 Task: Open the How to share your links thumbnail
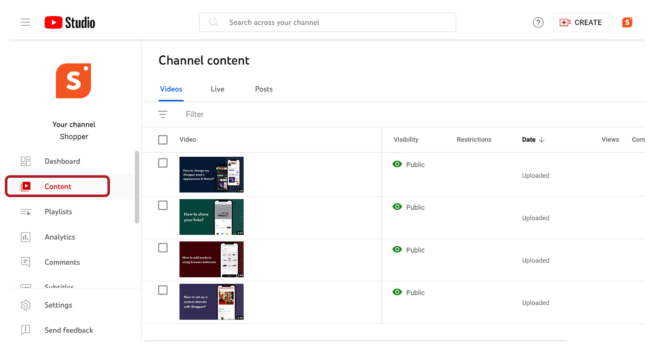click(212, 217)
